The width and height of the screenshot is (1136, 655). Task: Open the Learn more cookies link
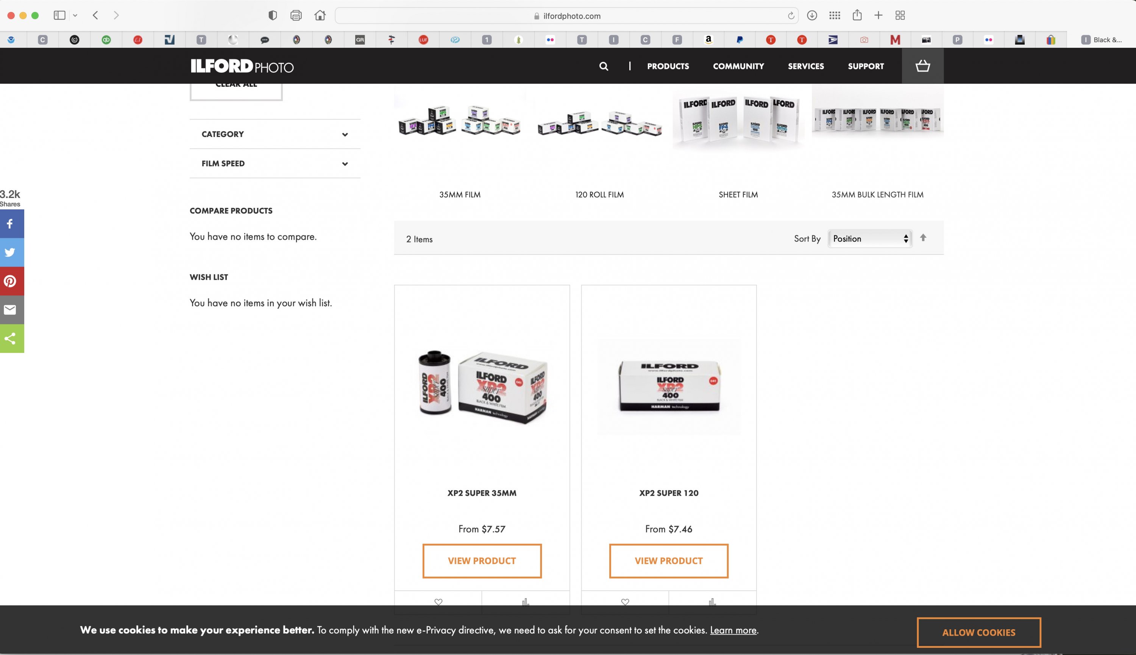pos(733,630)
